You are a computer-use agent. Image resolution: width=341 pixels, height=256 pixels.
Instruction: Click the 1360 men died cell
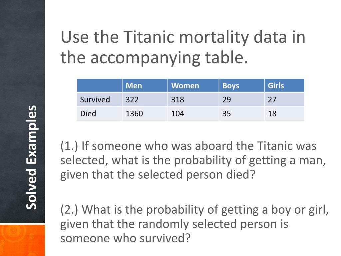point(145,114)
